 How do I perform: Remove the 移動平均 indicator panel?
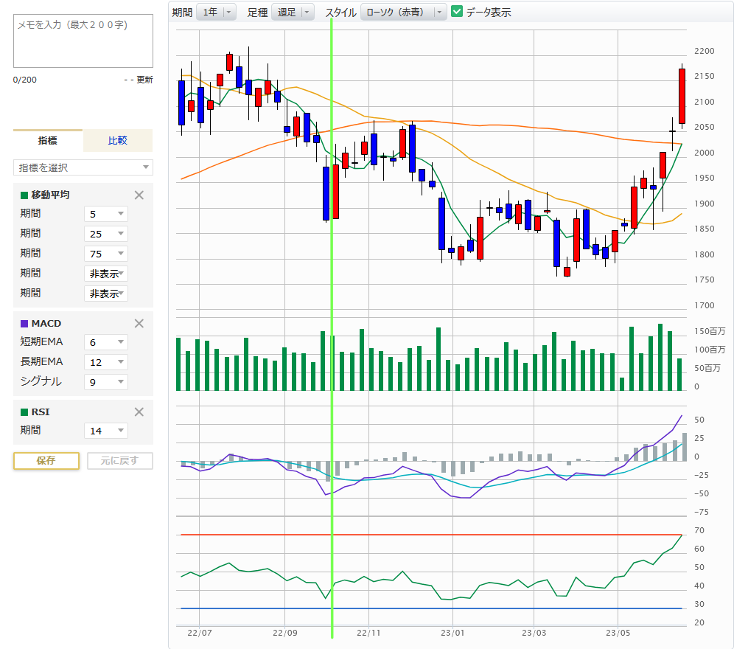(x=139, y=195)
